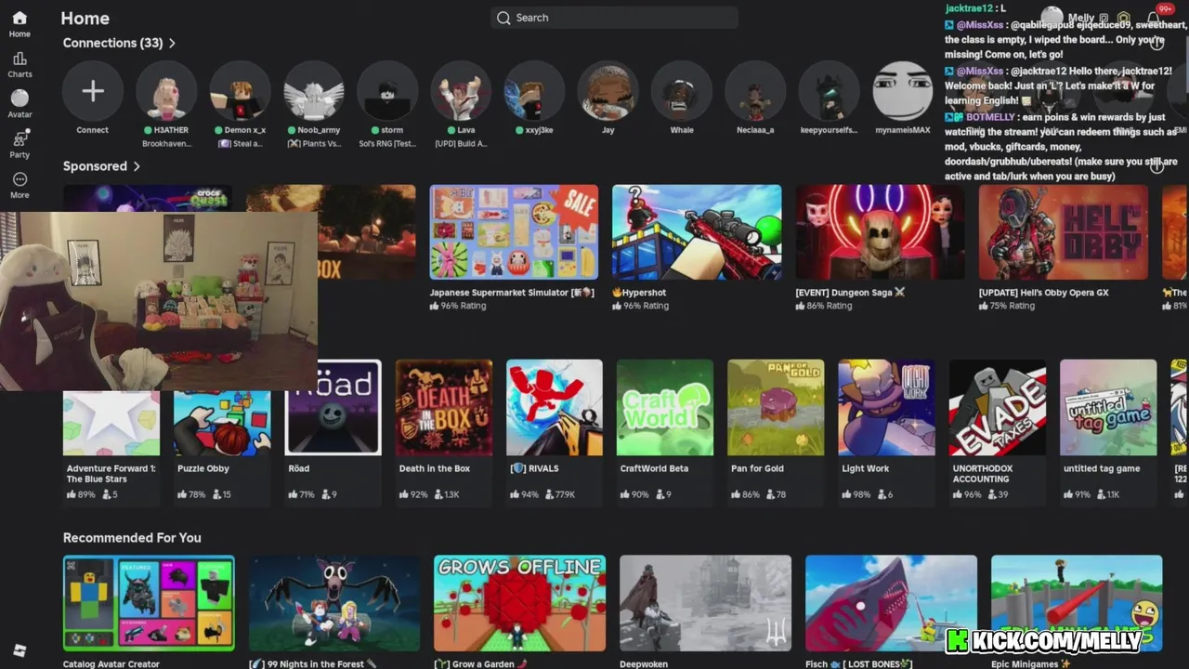
Task: Click the Search input field
Action: (614, 18)
